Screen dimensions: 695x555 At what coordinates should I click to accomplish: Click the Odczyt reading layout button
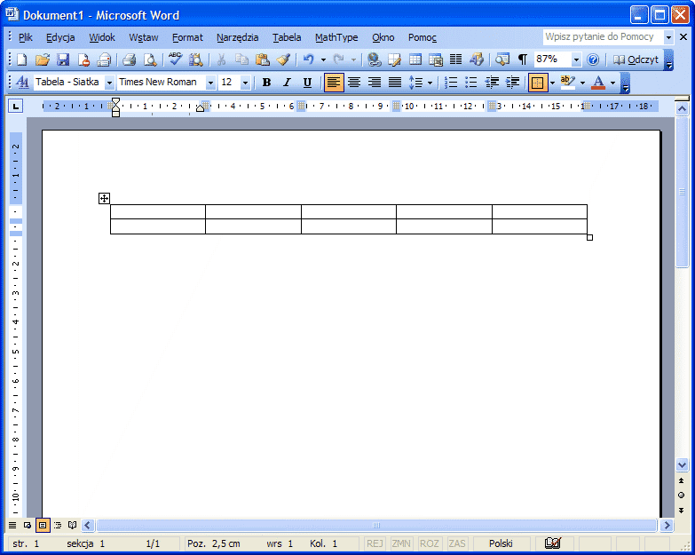click(x=636, y=59)
